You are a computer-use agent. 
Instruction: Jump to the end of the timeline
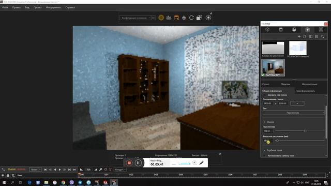[69, 169]
